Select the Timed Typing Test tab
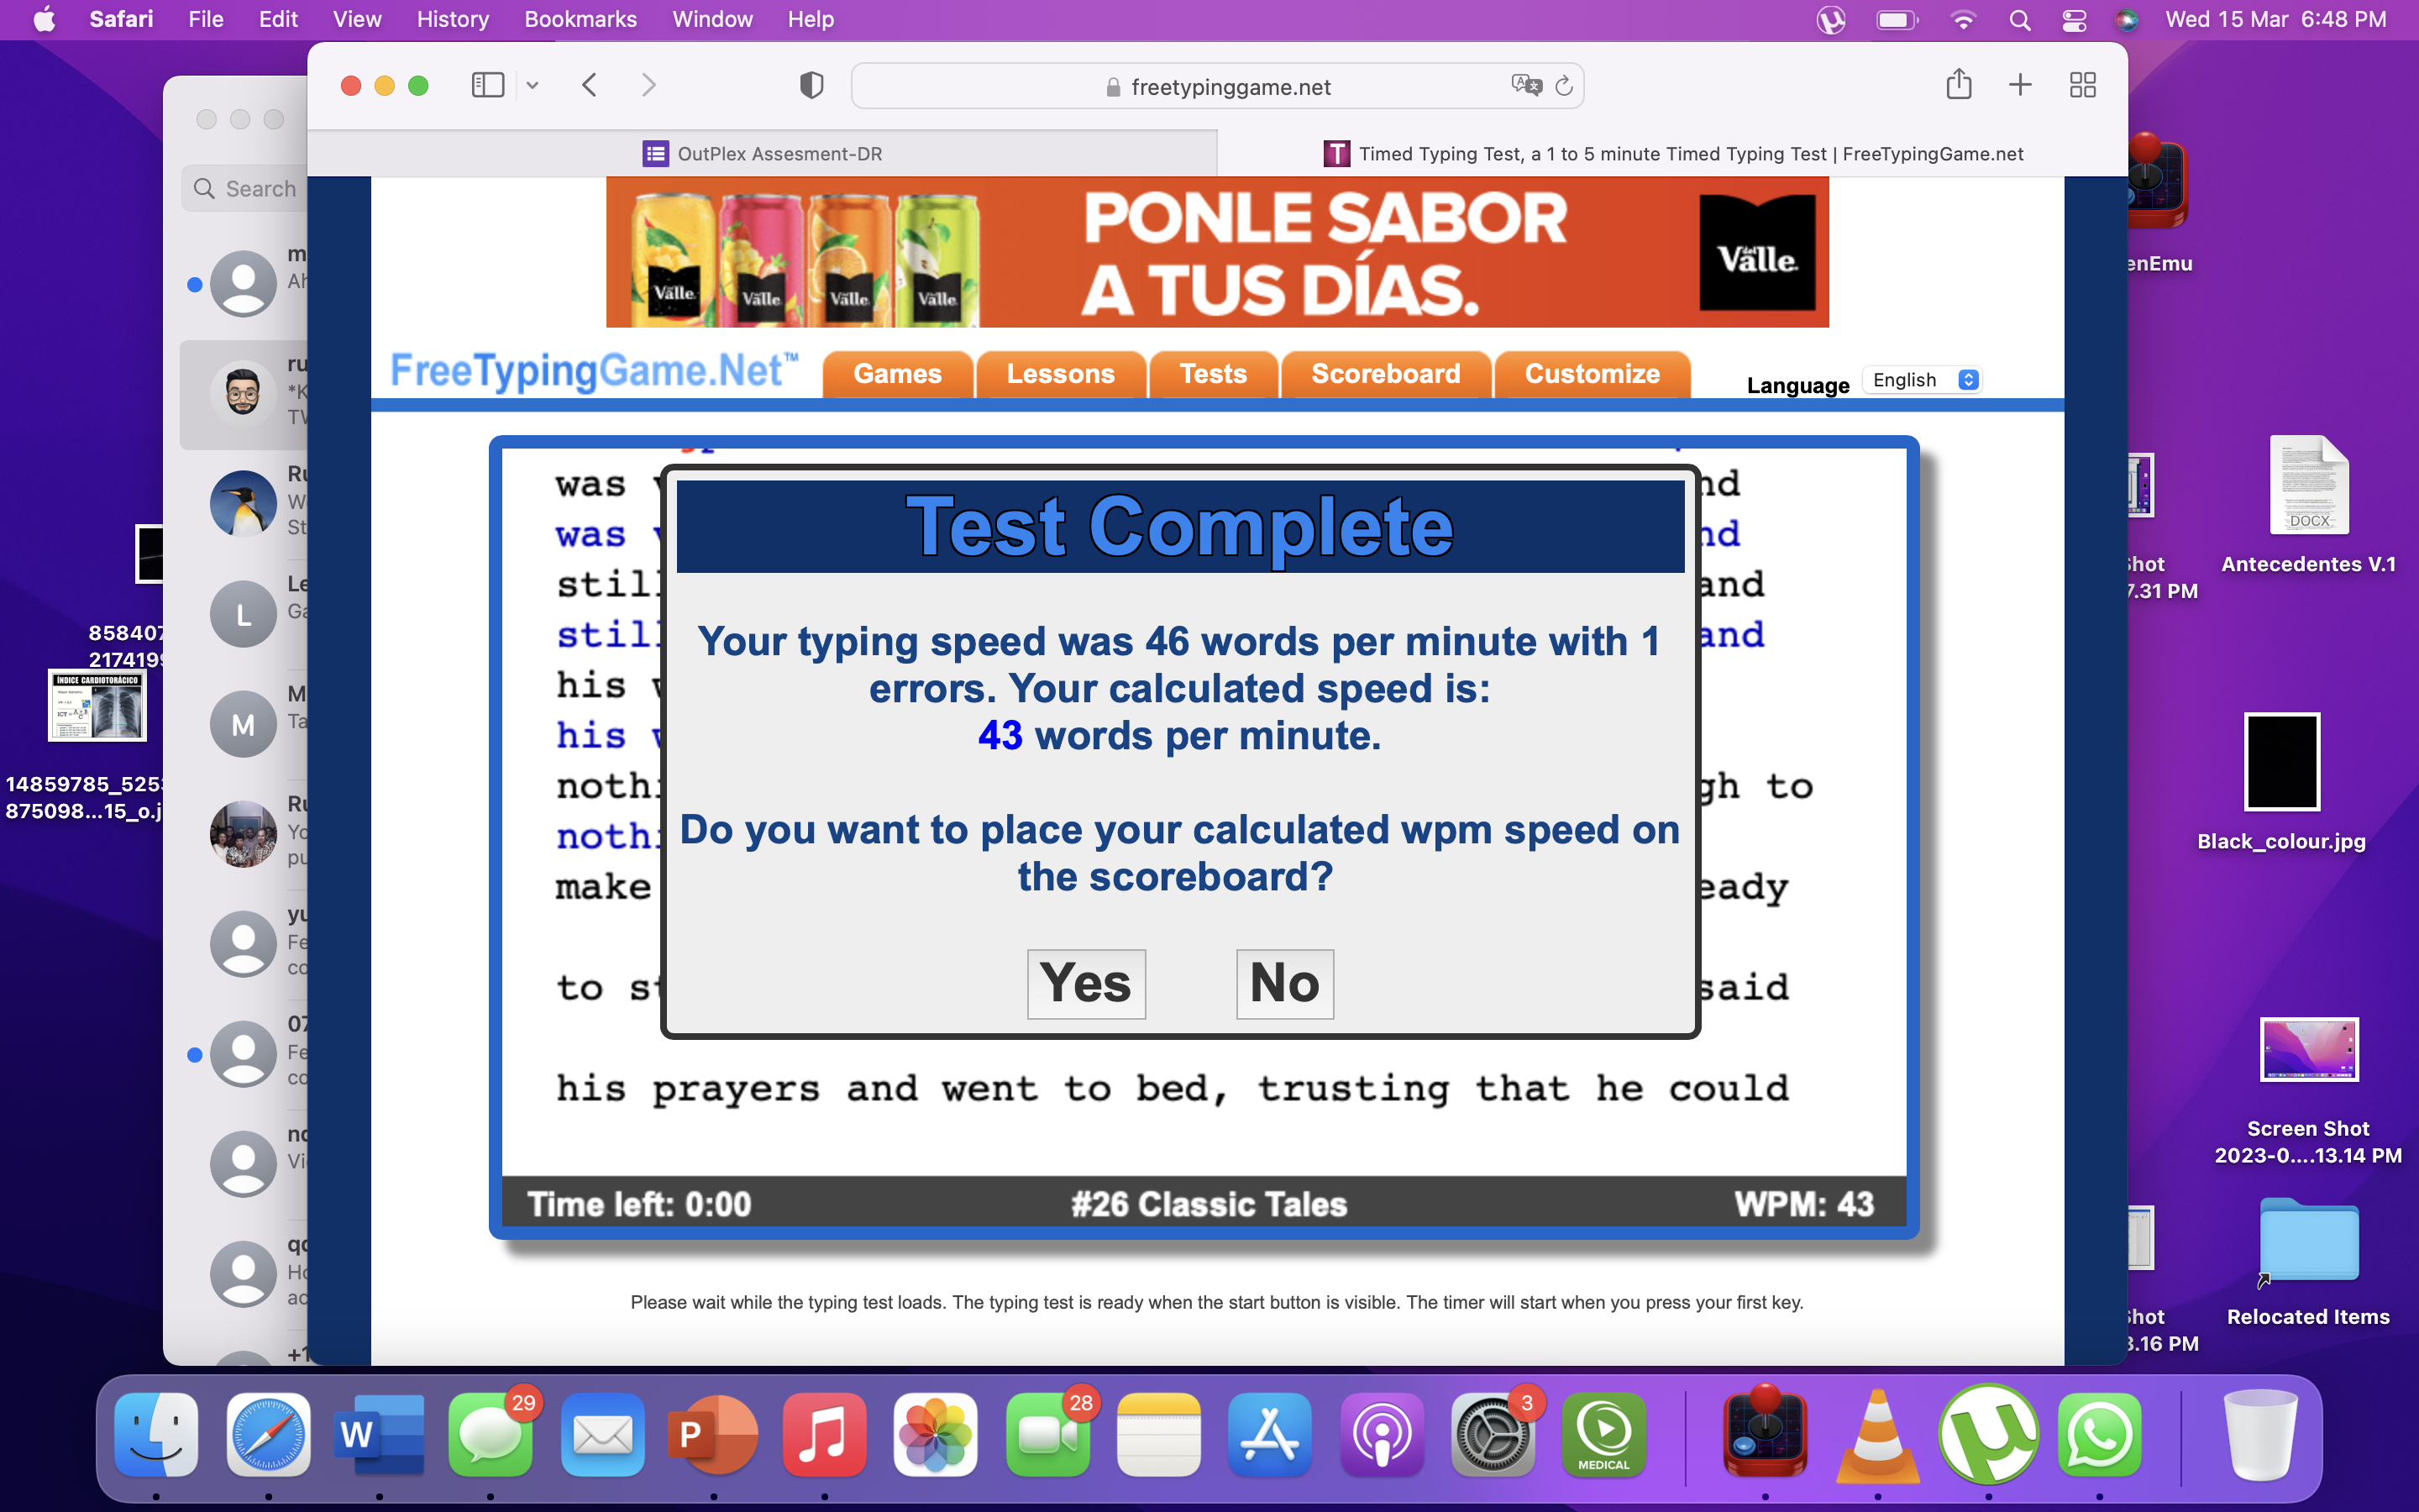Screen dimensions: 2419x1512 1672,153
